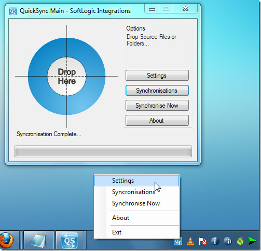Viewport: 261px width, 251px height.
Task: Activate the QS taskbar button
Action: pos(70,240)
